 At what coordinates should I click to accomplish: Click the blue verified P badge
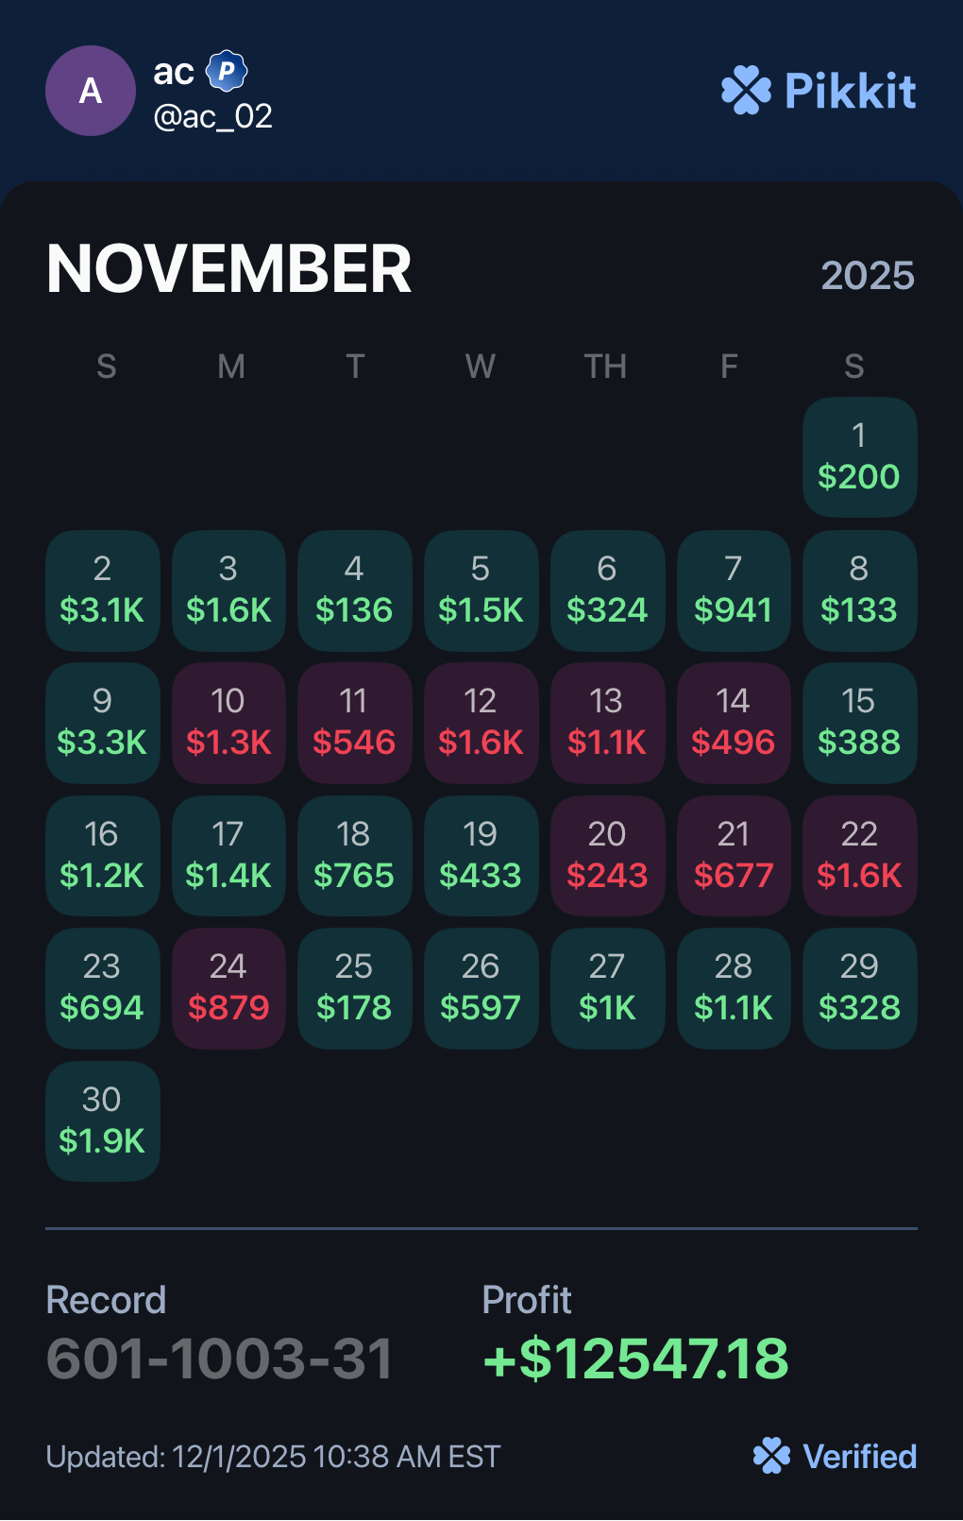click(x=227, y=71)
